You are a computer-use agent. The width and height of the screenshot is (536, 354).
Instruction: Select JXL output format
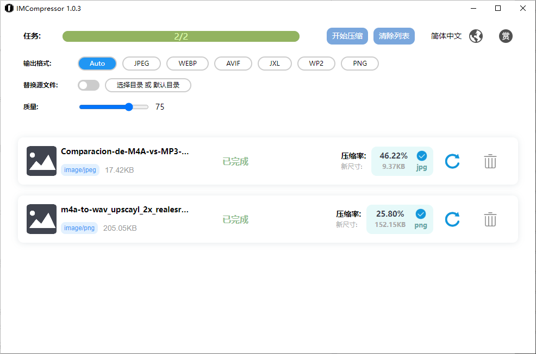pos(275,64)
